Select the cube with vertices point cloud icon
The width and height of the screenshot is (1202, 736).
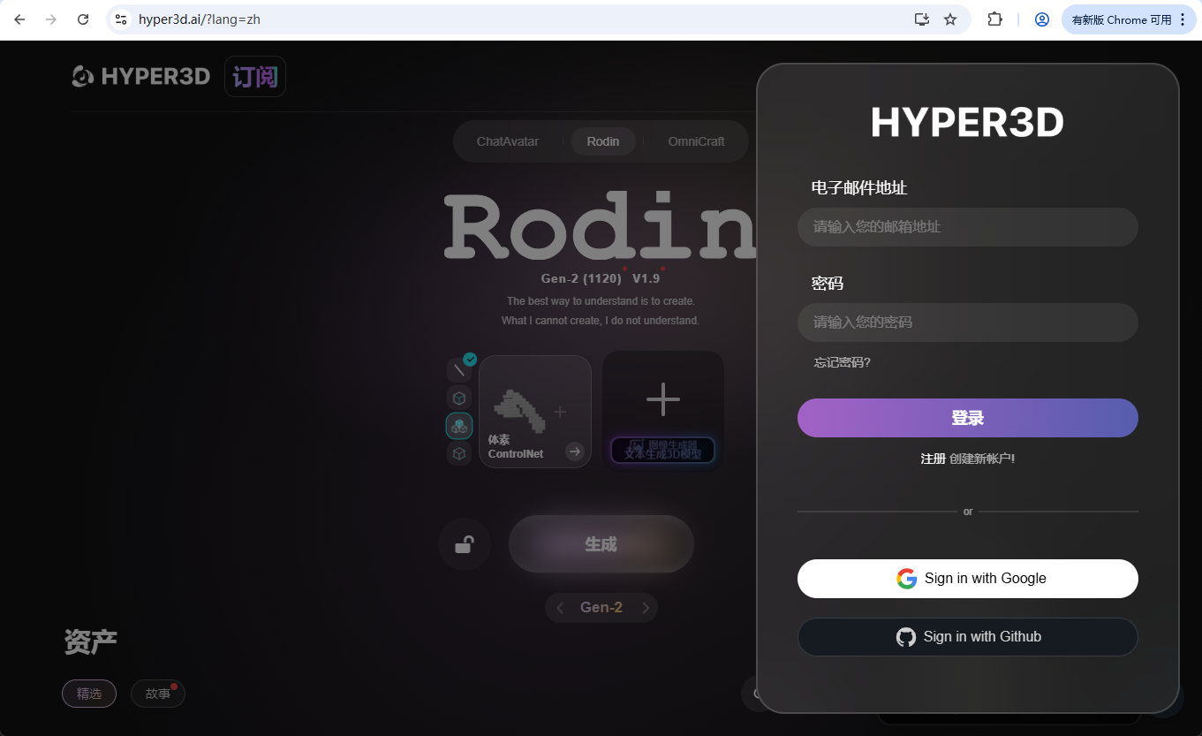[459, 454]
